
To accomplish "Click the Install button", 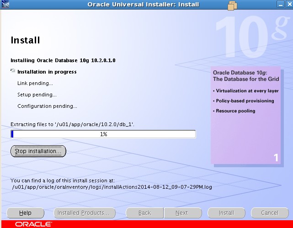I will [226, 213].
